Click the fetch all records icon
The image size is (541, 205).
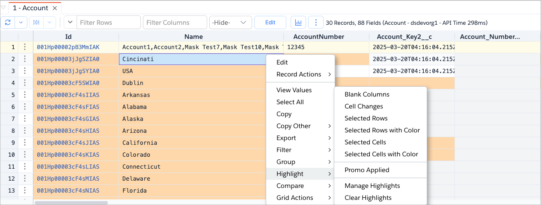pyautogui.click(x=36, y=22)
